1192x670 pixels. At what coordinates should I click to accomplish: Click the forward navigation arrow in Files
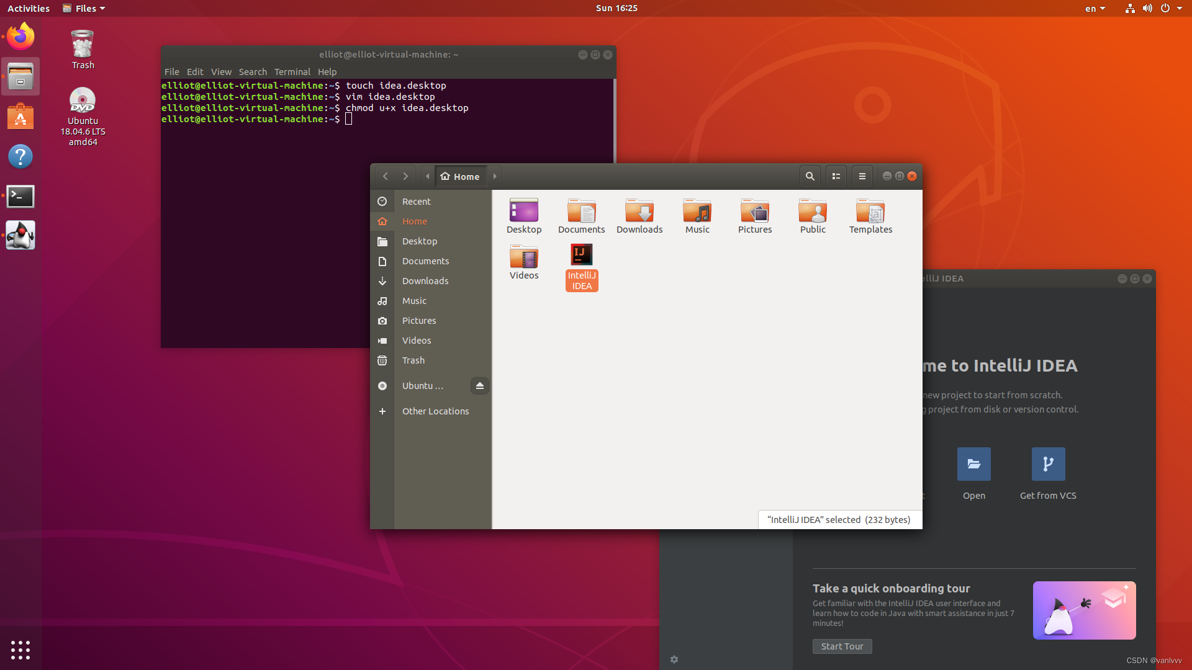[x=405, y=176]
